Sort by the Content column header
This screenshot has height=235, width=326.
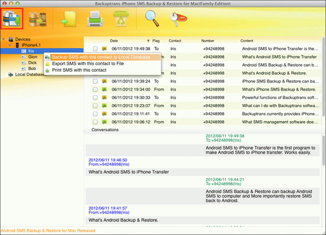[x=247, y=41]
